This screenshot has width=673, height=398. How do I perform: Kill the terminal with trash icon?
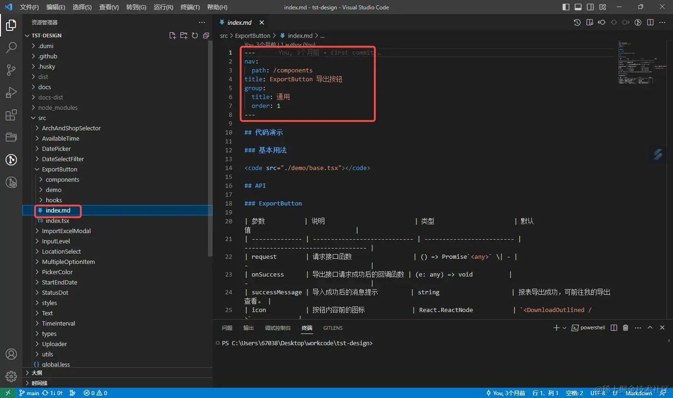tap(626, 328)
